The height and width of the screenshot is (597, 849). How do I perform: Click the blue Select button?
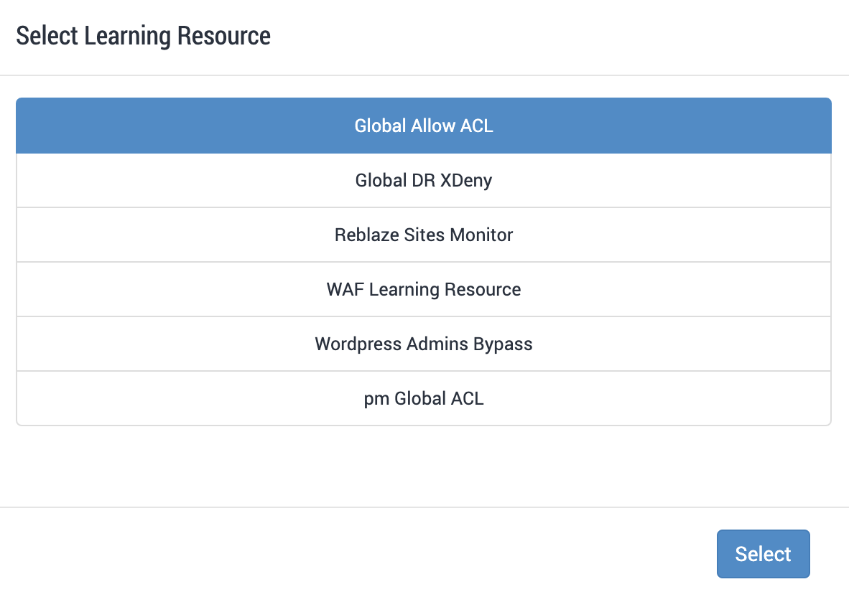click(763, 553)
